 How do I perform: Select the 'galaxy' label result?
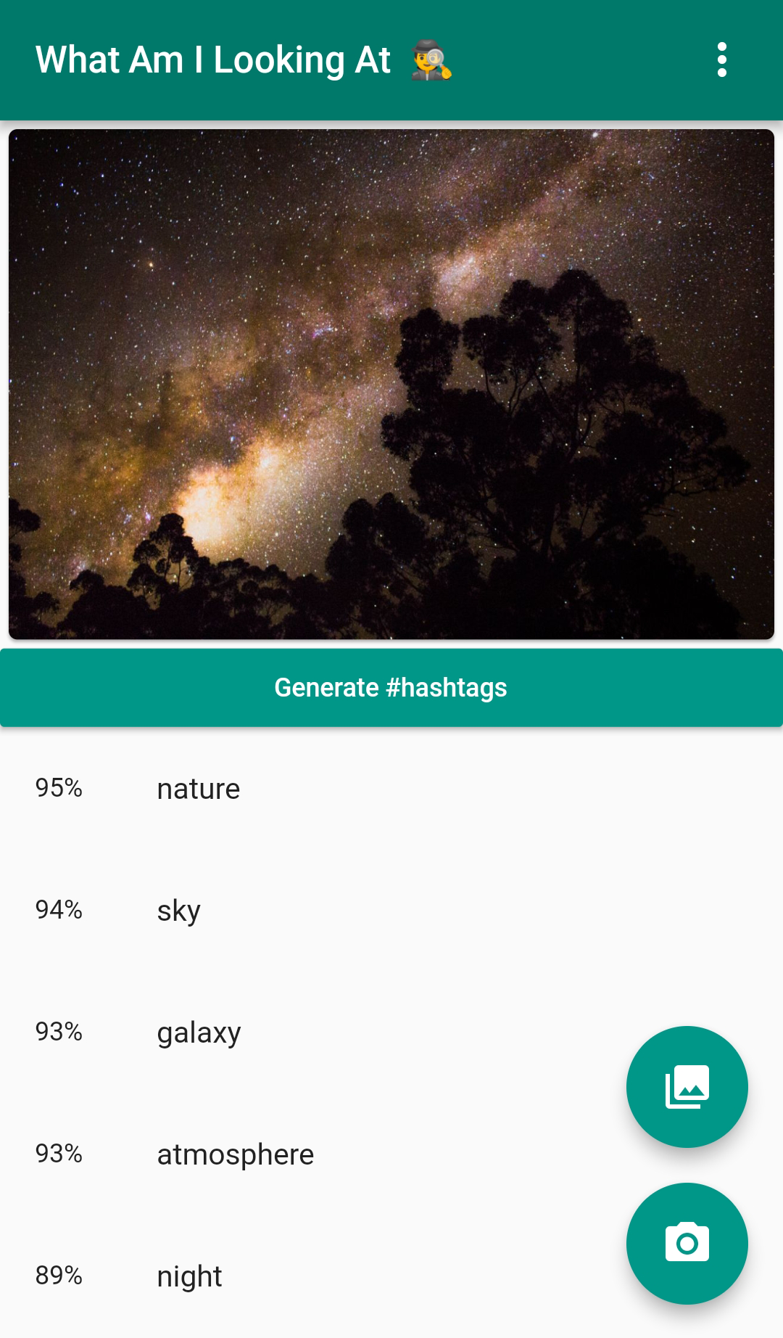199,1033
